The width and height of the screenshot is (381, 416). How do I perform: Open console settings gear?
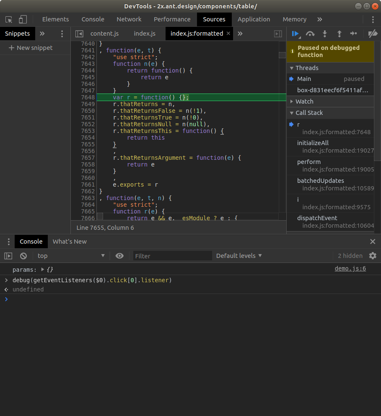pos(373,256)
